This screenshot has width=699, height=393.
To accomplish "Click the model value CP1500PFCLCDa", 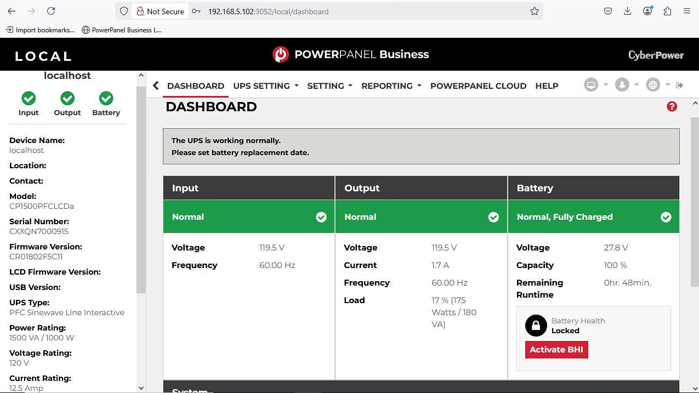I will pos(42,206).
